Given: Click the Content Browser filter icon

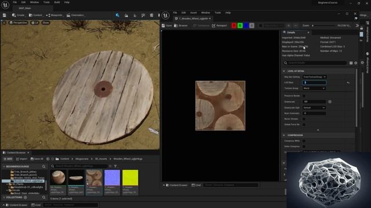Looking at the screenshot, I should 115,166.
